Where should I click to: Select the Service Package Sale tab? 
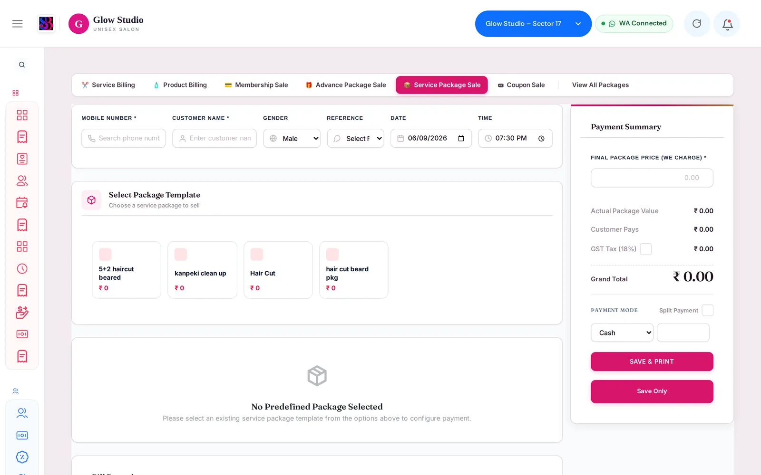click(x=442, y=85)
